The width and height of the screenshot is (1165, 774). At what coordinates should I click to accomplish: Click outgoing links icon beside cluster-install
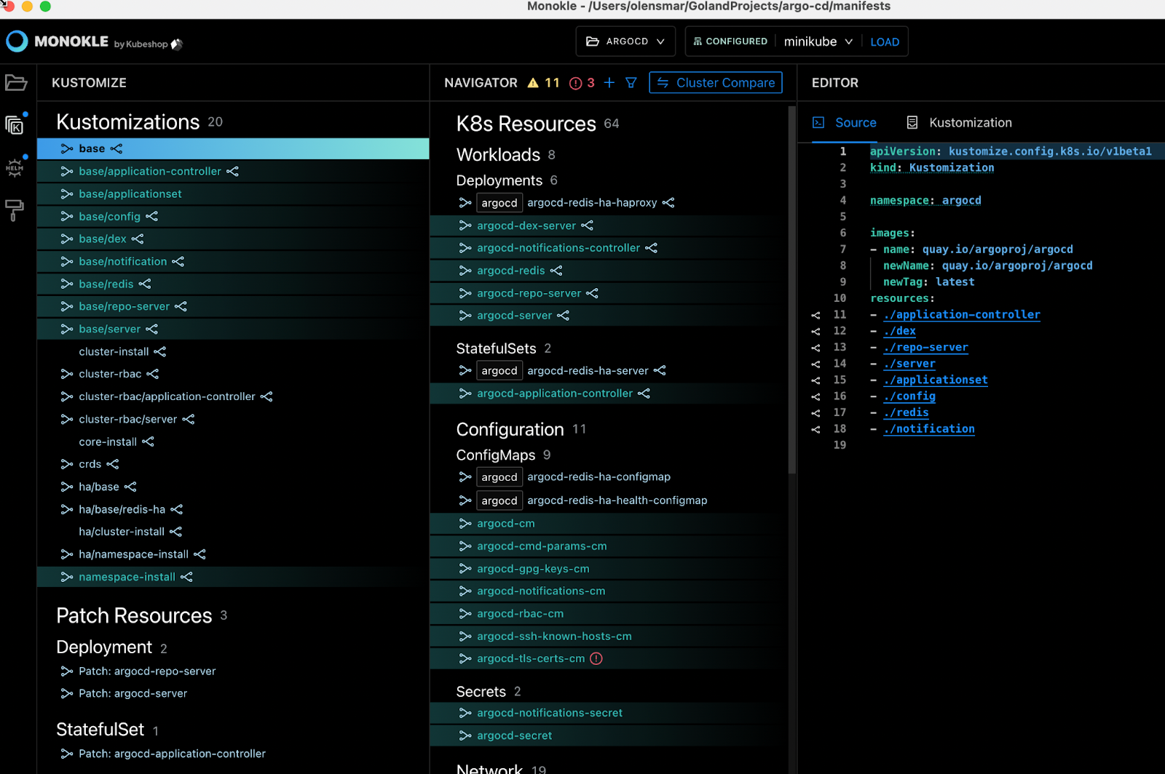160,351
